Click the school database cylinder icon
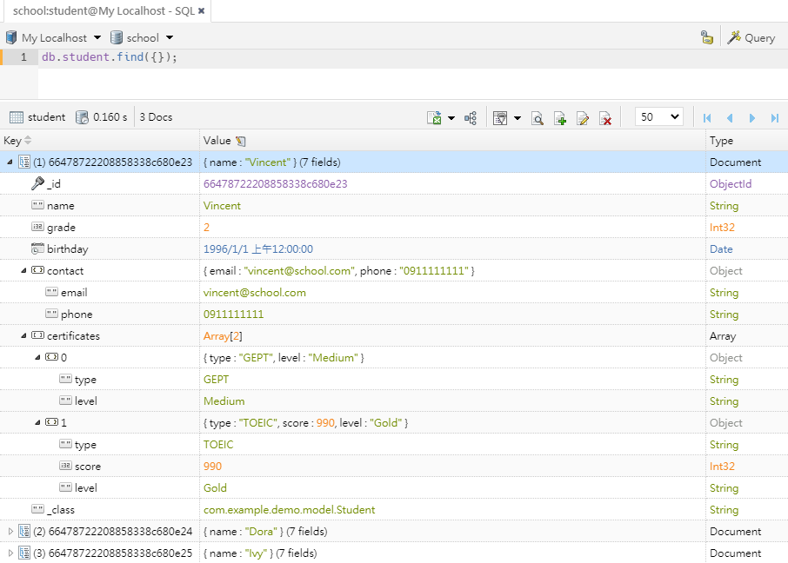 click(116, 37)
